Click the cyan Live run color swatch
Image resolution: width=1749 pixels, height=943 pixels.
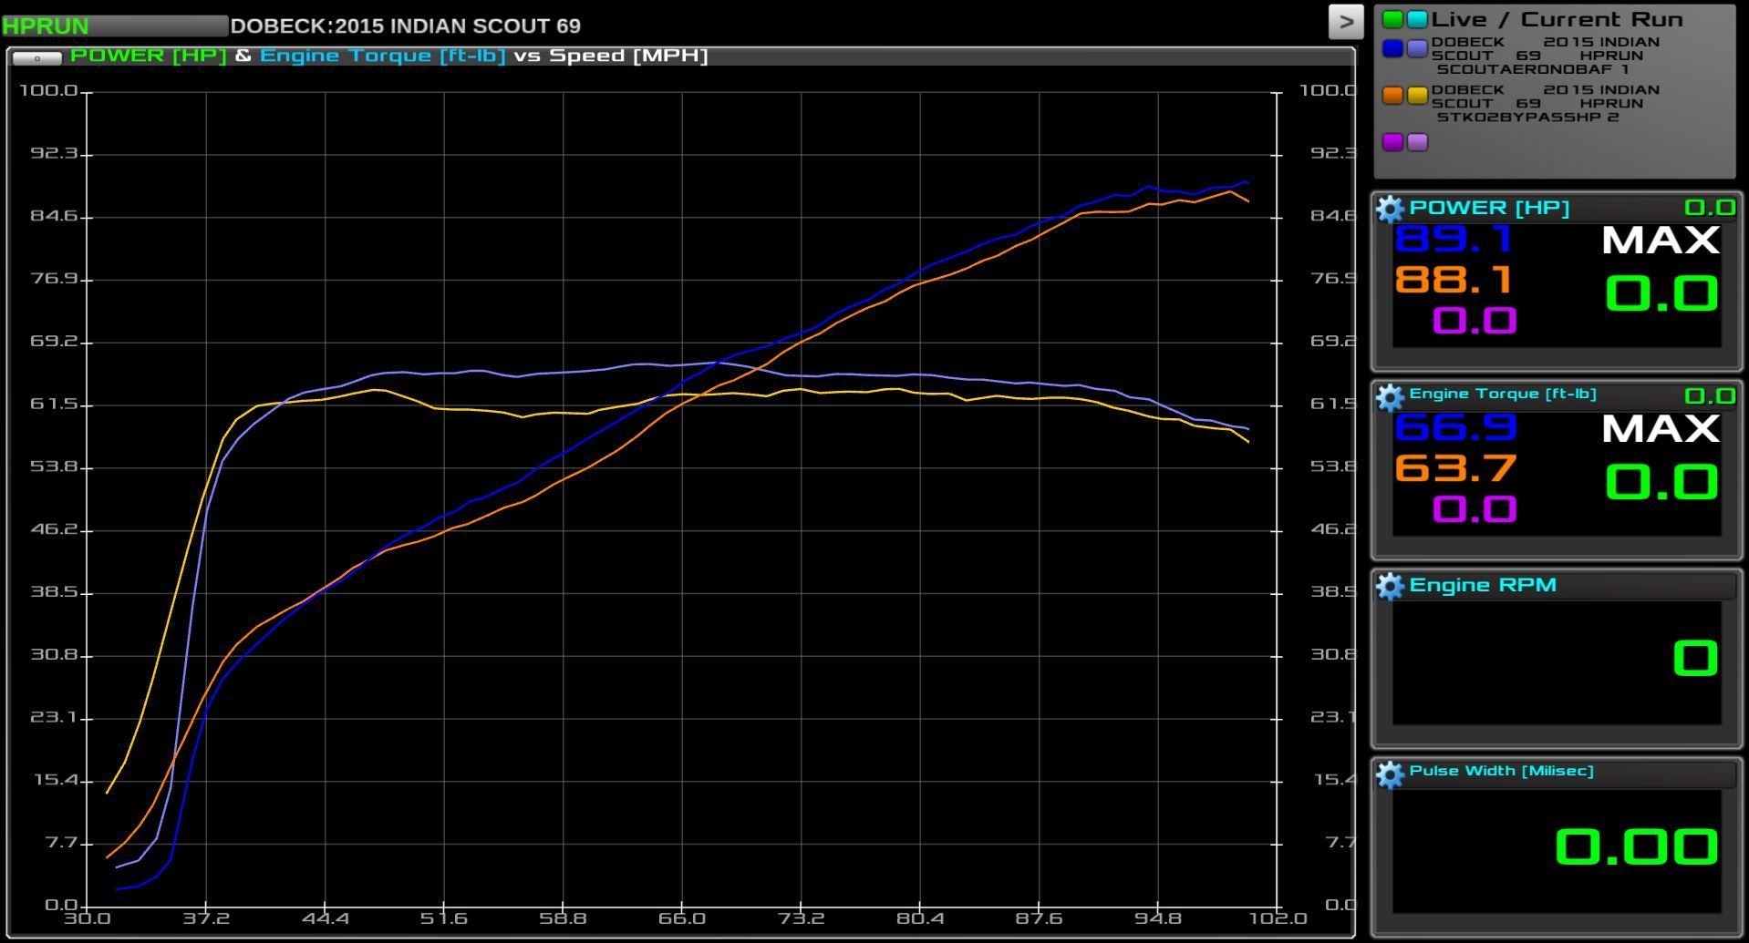point(1417,19)
